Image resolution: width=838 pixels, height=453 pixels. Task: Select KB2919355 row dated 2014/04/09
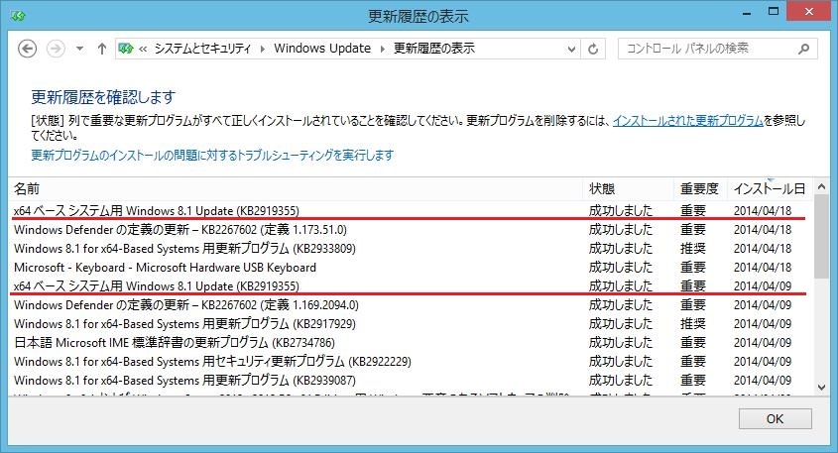pos(411,285)
